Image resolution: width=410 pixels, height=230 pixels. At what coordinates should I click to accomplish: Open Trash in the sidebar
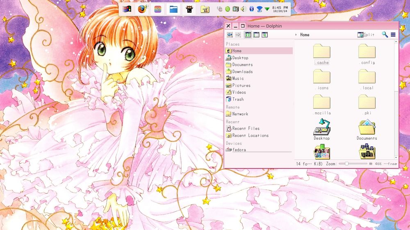pos(259,99)
